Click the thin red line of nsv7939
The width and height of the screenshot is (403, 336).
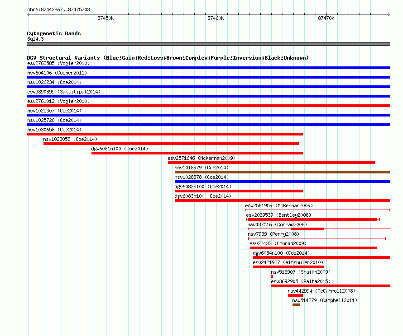[317, 238]
